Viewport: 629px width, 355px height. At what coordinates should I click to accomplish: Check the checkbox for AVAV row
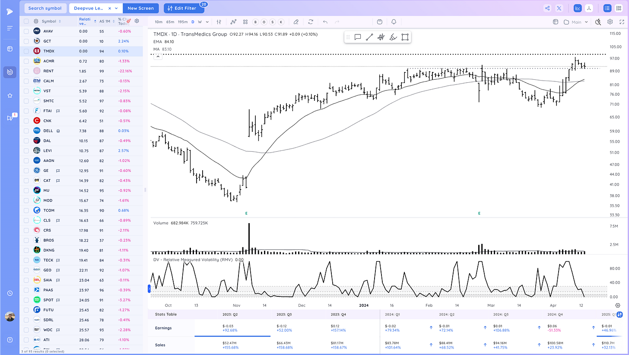[26, 31]
